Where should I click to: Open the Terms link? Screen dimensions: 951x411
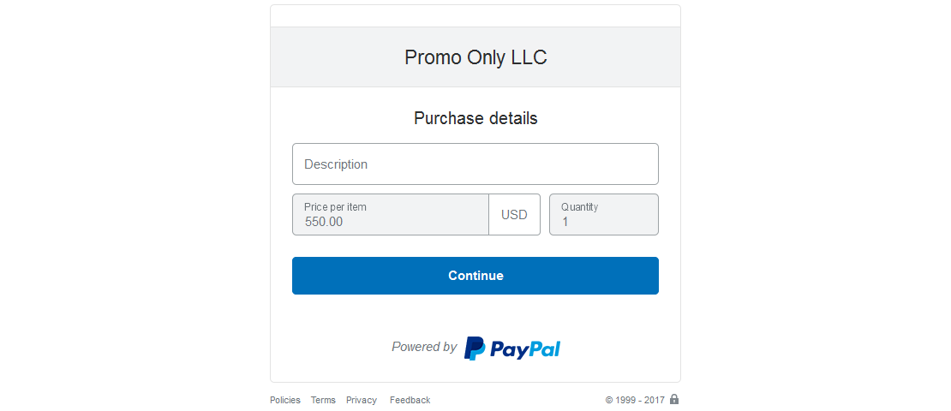click(323, 400)
